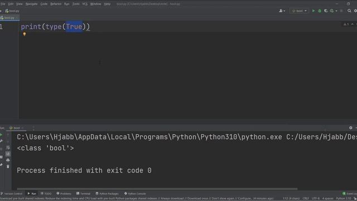357x201 pixels.
Task: Open Run panel options gear
Action: click(351, 128)
